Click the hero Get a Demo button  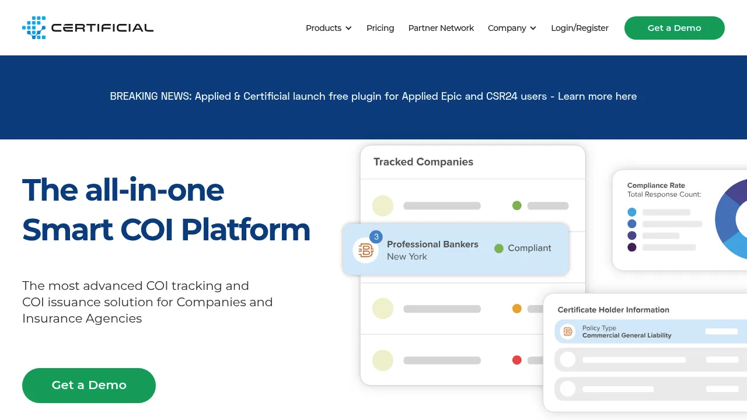[x=89, y=385]
